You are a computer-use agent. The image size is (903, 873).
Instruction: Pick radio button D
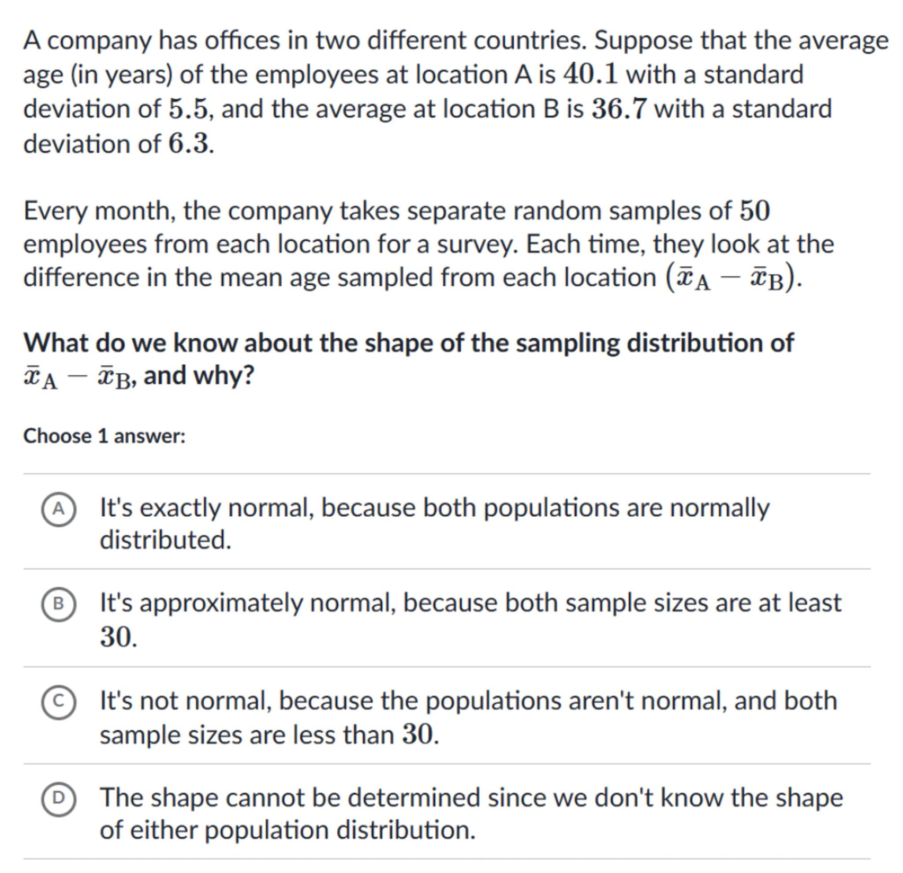[x=59, y=798]
